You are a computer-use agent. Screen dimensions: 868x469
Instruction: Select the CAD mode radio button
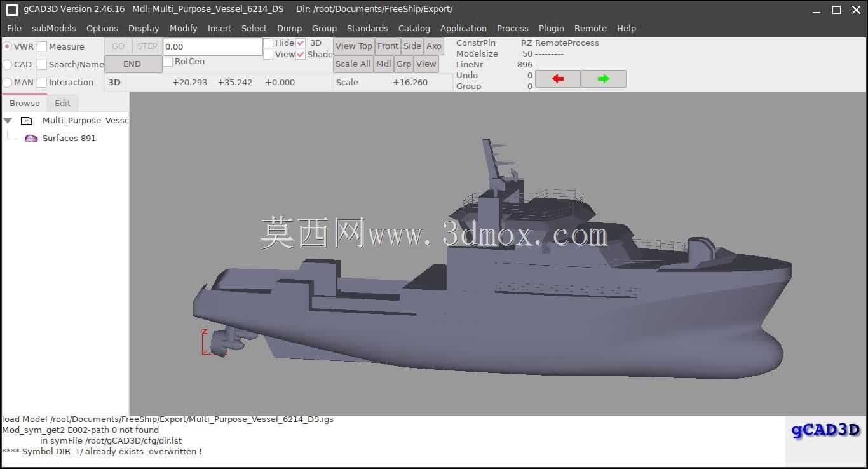(x=7, y=64)
